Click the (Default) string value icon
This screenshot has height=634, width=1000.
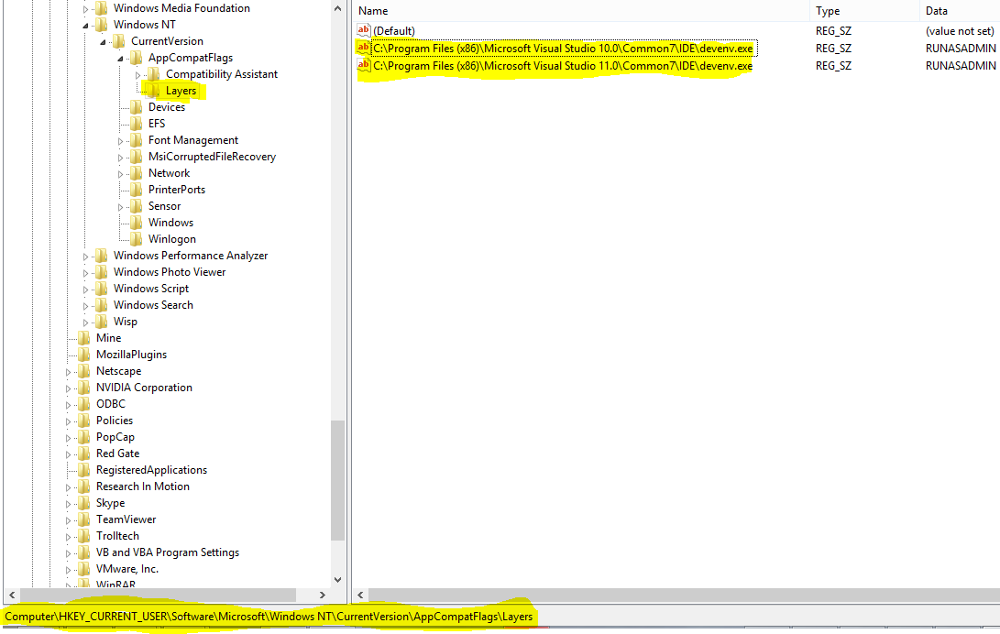coord(363,30)
